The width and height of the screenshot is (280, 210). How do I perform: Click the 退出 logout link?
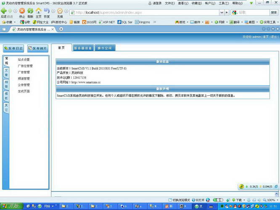[274, 37]
